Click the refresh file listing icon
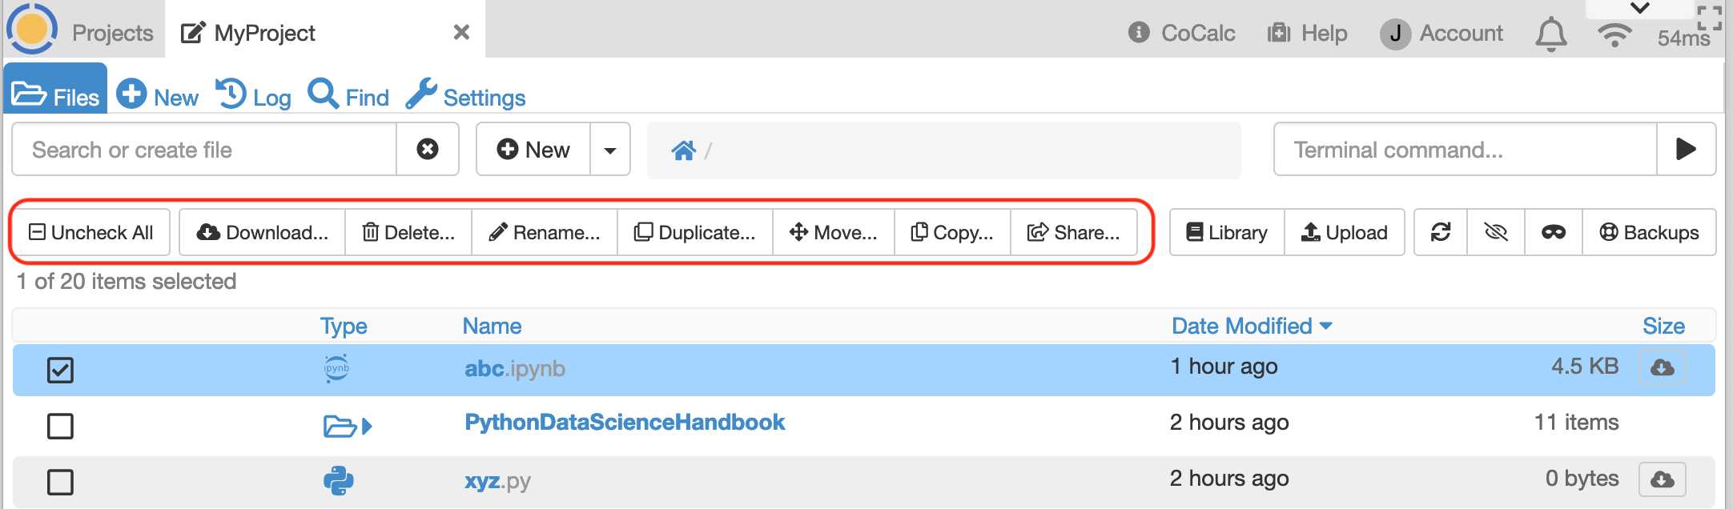The image size is (1733, 509). 1441,232
